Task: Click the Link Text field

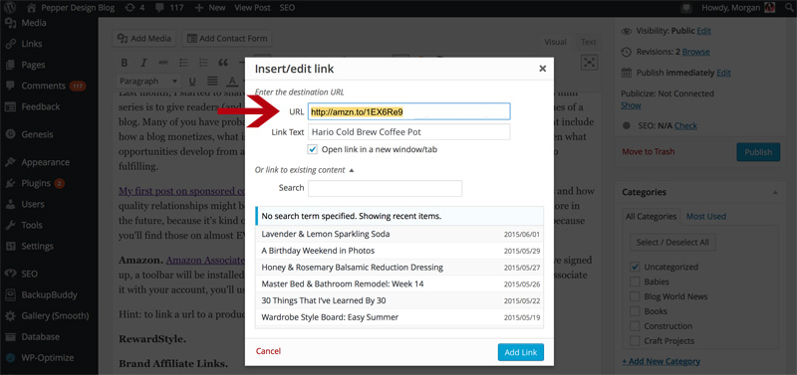Action: [x=409, y=132]
